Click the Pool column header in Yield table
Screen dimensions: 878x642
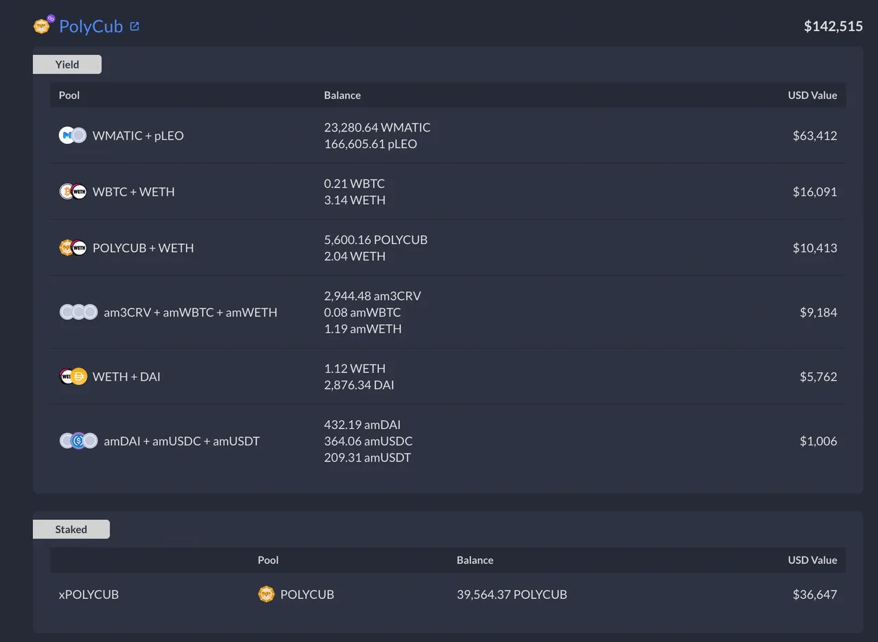69,95
